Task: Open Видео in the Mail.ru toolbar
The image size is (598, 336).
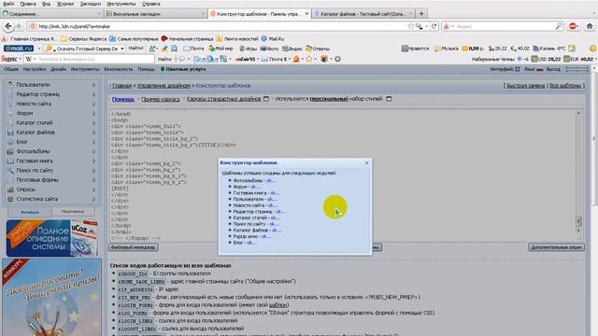Action: 292,49
